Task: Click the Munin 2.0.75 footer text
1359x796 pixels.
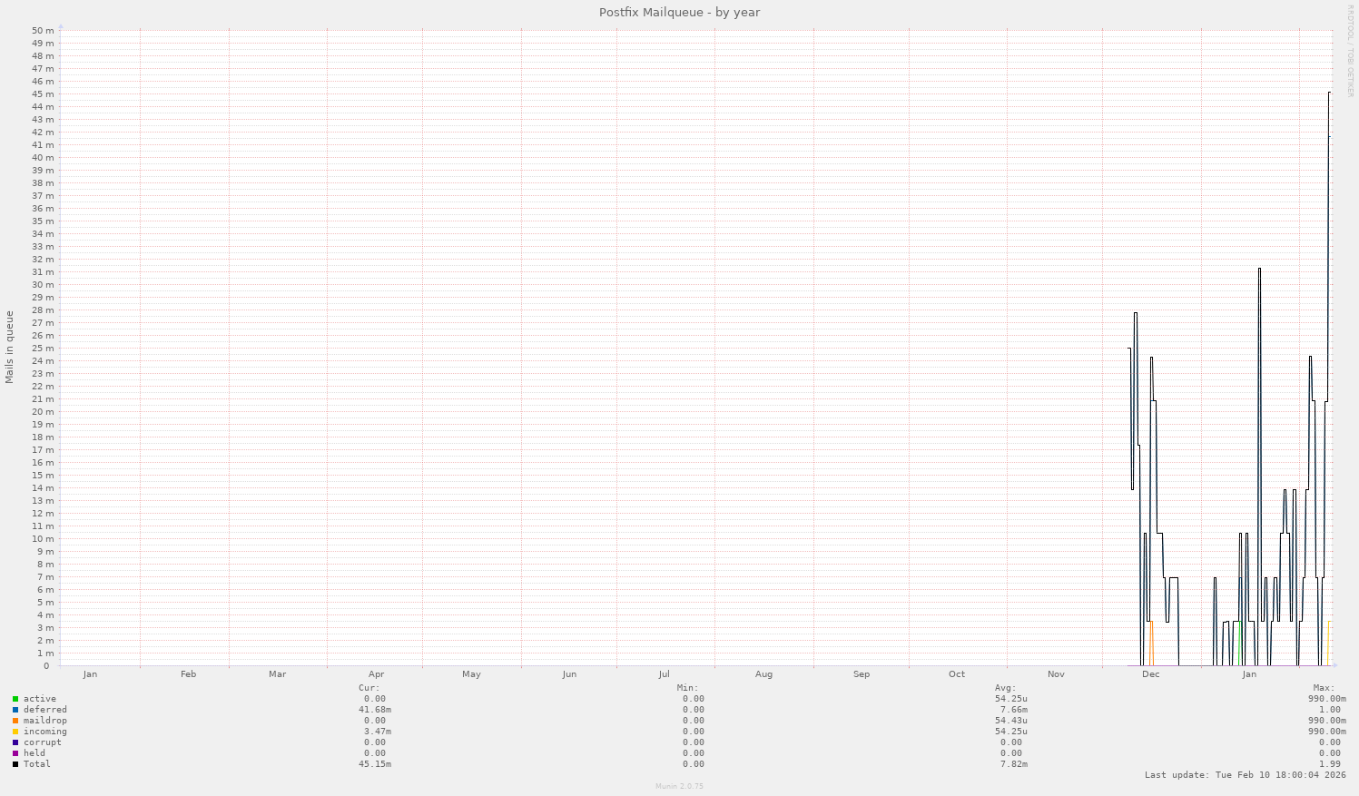Action: 679,786
